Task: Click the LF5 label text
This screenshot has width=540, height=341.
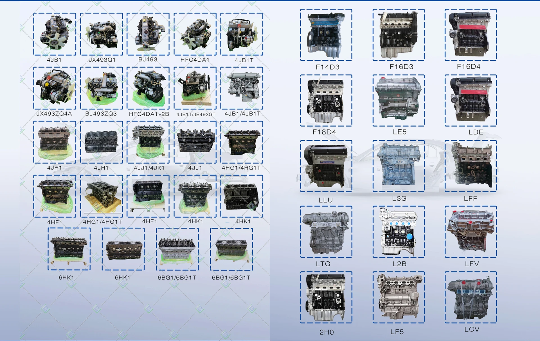Action: [x=397, y=332]
